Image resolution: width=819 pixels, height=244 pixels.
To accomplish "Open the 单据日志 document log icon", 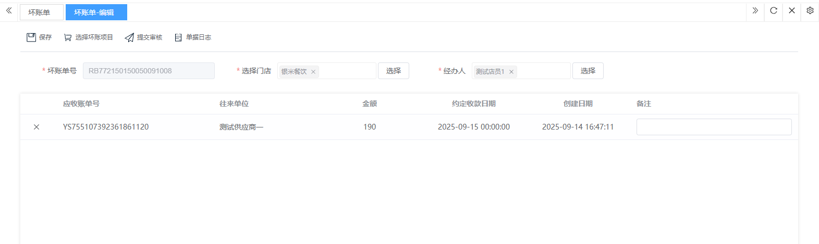I will coord(178,37).
